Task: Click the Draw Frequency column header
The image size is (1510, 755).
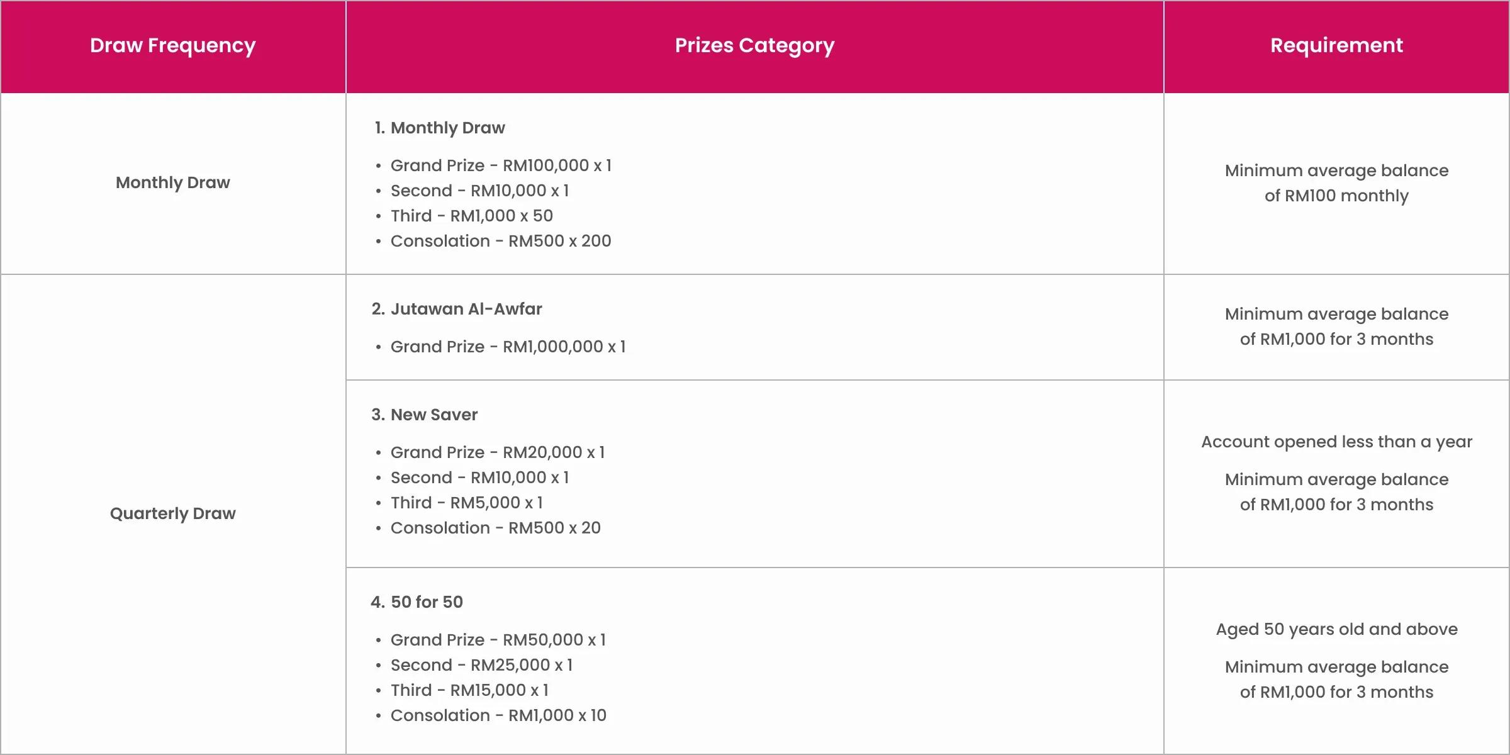Action: (173, 46)
